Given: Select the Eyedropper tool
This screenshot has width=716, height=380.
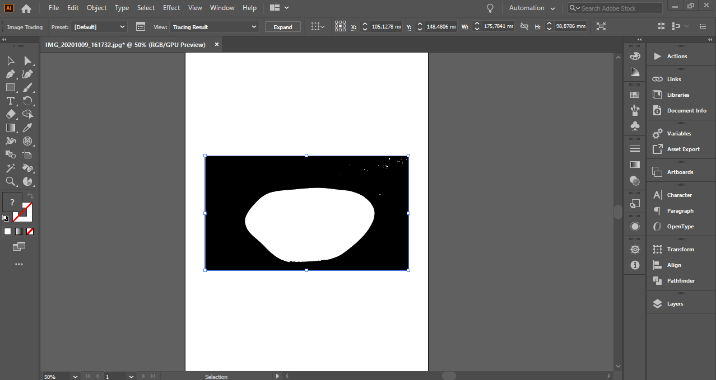Looking at the screenshot, I should pyautogui.click(x=27, y=128).
